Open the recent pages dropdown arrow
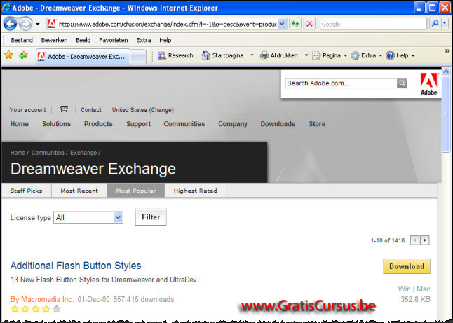 pos(38,24)
